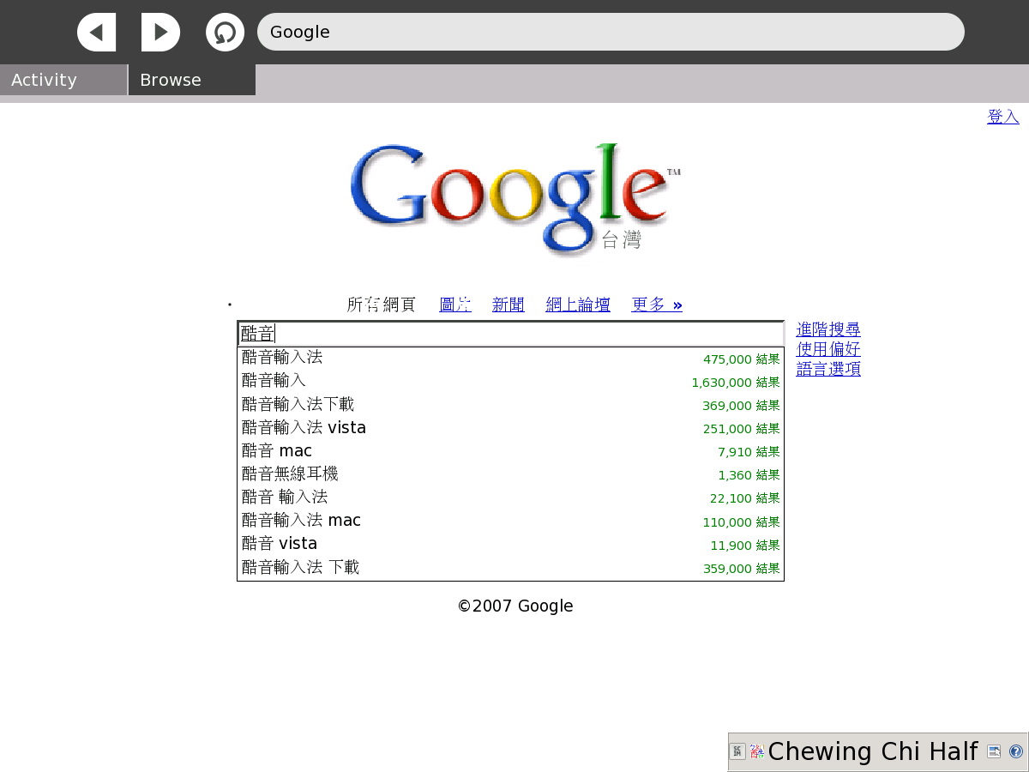Click the 更多 » more link
This screenshot has height=772, width=1029.
pos(656,305)
